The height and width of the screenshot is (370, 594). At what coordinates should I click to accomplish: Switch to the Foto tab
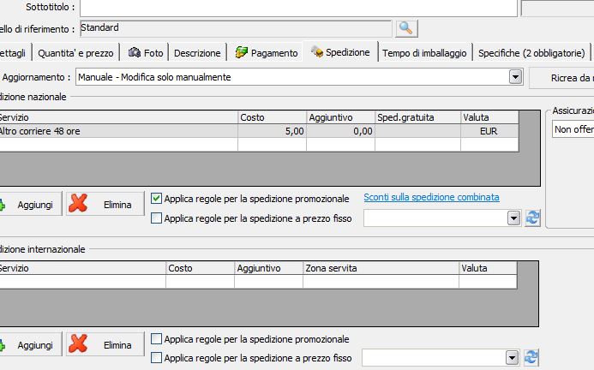(146, 53)
